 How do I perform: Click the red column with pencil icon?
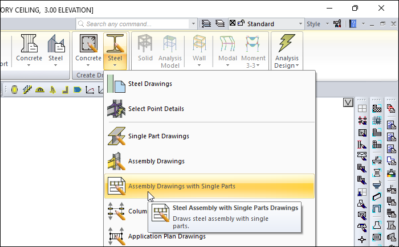pos(362,145)
